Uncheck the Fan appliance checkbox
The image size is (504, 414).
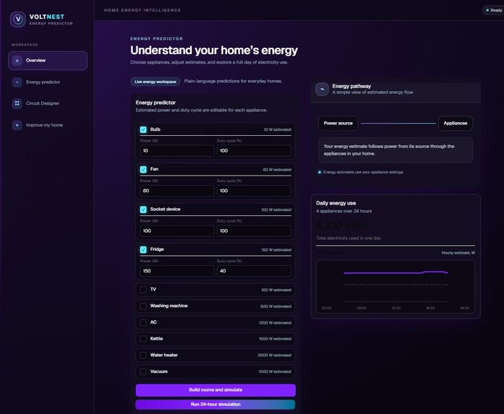(143, 169)
